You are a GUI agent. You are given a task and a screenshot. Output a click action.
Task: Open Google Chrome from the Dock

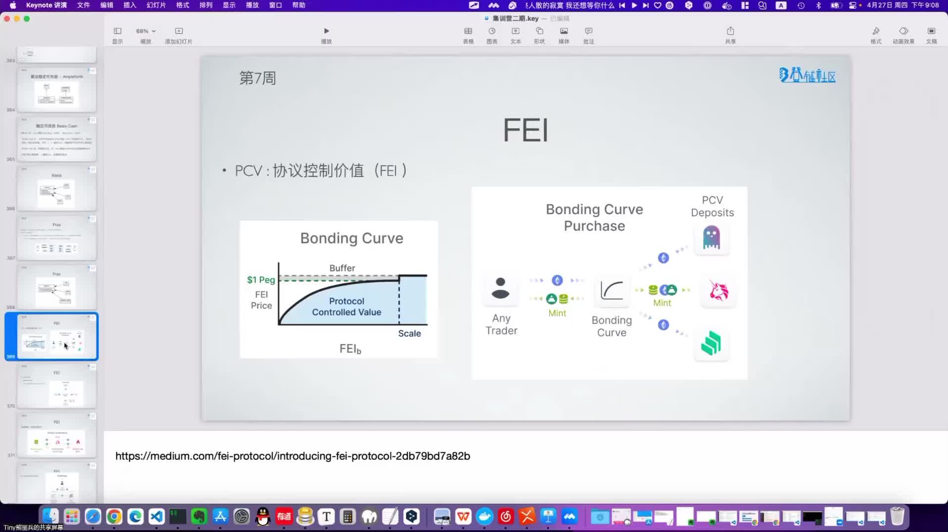click(114, 517)
